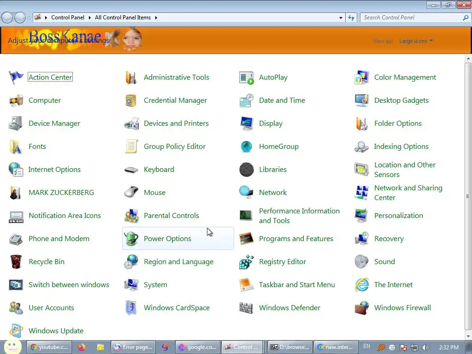The width and height of the screenshot is (472, 354).
Task: Click the Folder Options icon
Action: pos(361,124)
